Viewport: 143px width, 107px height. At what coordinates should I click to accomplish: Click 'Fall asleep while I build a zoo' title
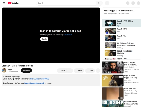pyautogui.click(x=131, y=103)
